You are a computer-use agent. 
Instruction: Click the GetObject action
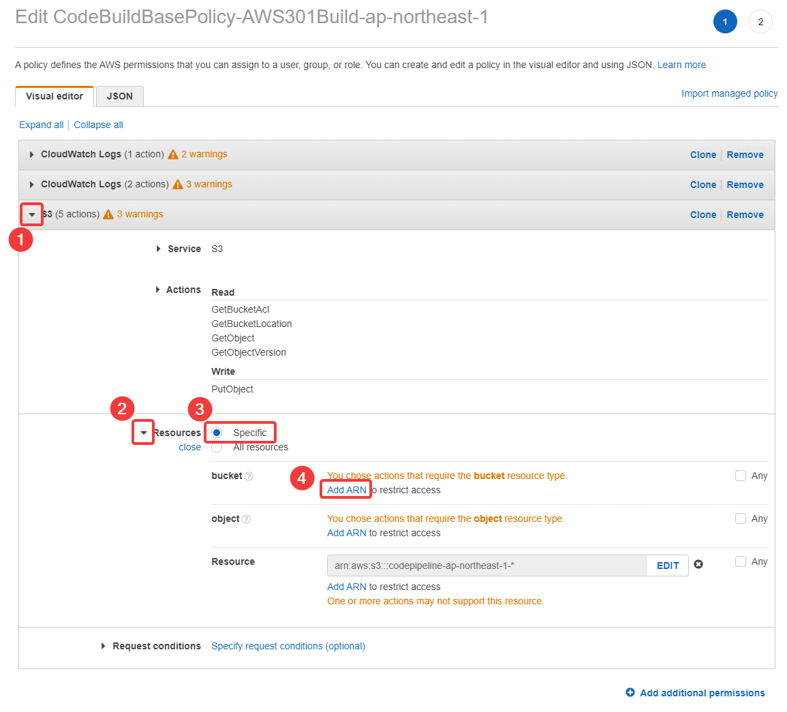pyautogui.click(x=233, y=338)
